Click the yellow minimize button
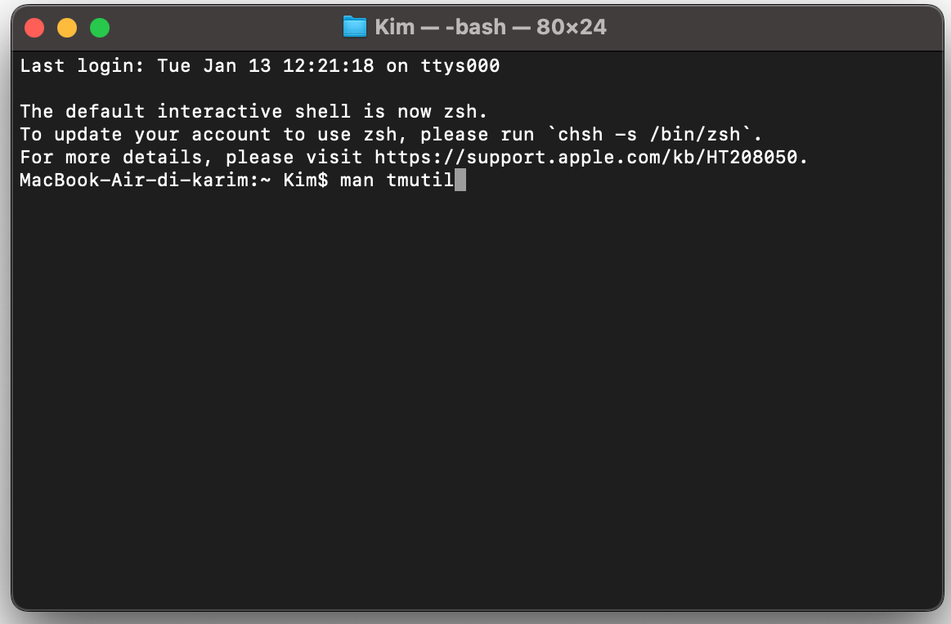The image size is (951, 624). coord(67,27)
